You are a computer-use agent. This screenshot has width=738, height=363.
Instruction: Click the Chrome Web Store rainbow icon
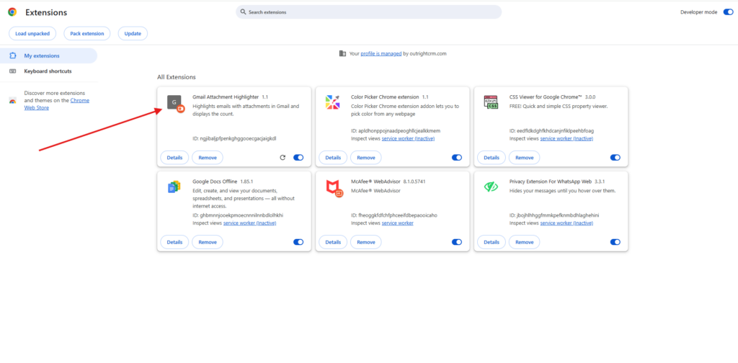13,101
